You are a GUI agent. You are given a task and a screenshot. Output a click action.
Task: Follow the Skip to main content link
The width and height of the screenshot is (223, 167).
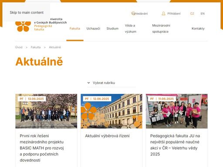pyautogui.click(x=27, y=13)
